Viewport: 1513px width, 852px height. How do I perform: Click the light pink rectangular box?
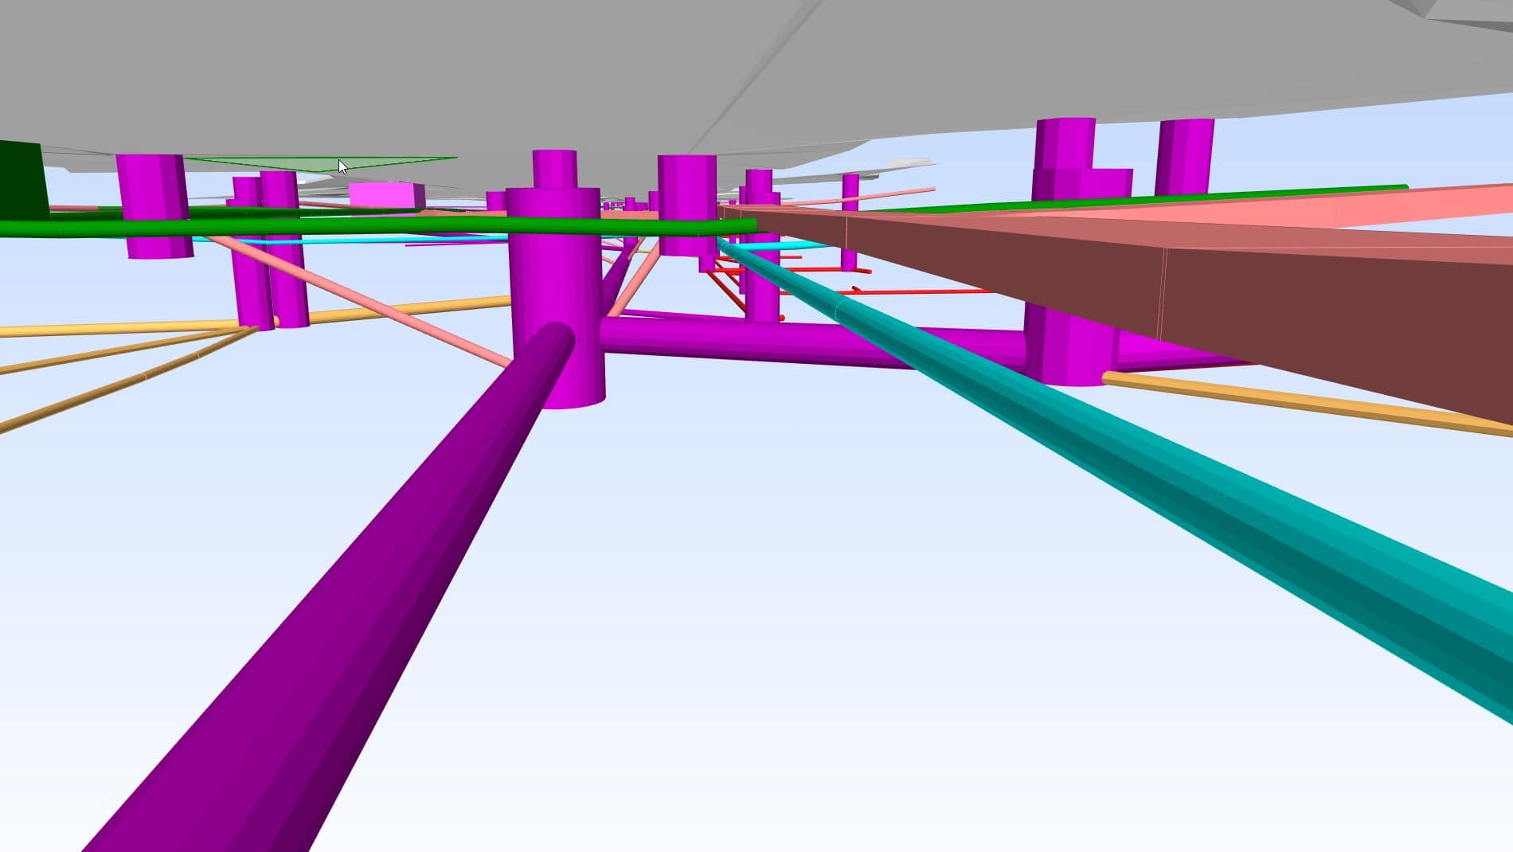(384, 196)
